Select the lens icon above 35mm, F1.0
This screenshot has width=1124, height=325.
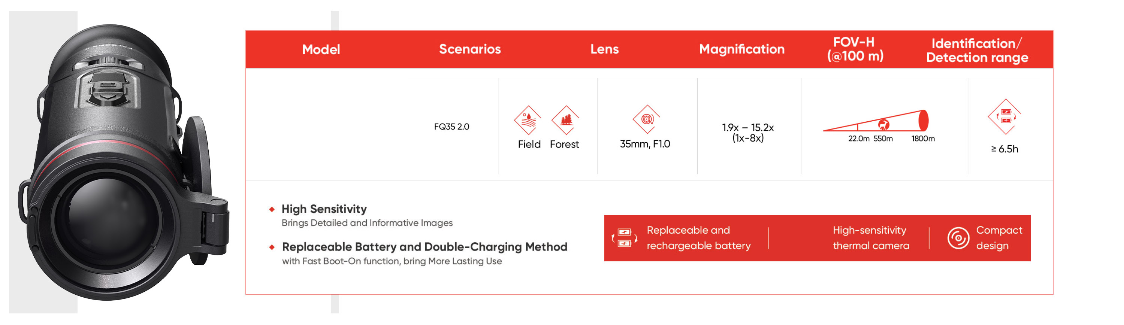pos(646,119)
